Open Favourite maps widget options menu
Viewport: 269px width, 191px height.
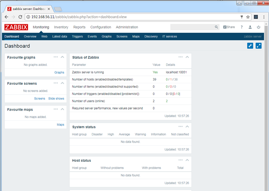(x=56, y=109)
